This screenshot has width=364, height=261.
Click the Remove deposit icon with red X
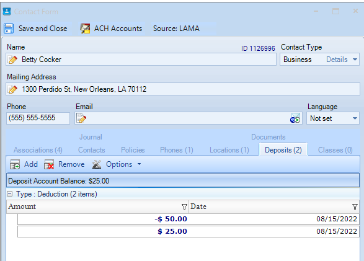click(x=49, y=164)
